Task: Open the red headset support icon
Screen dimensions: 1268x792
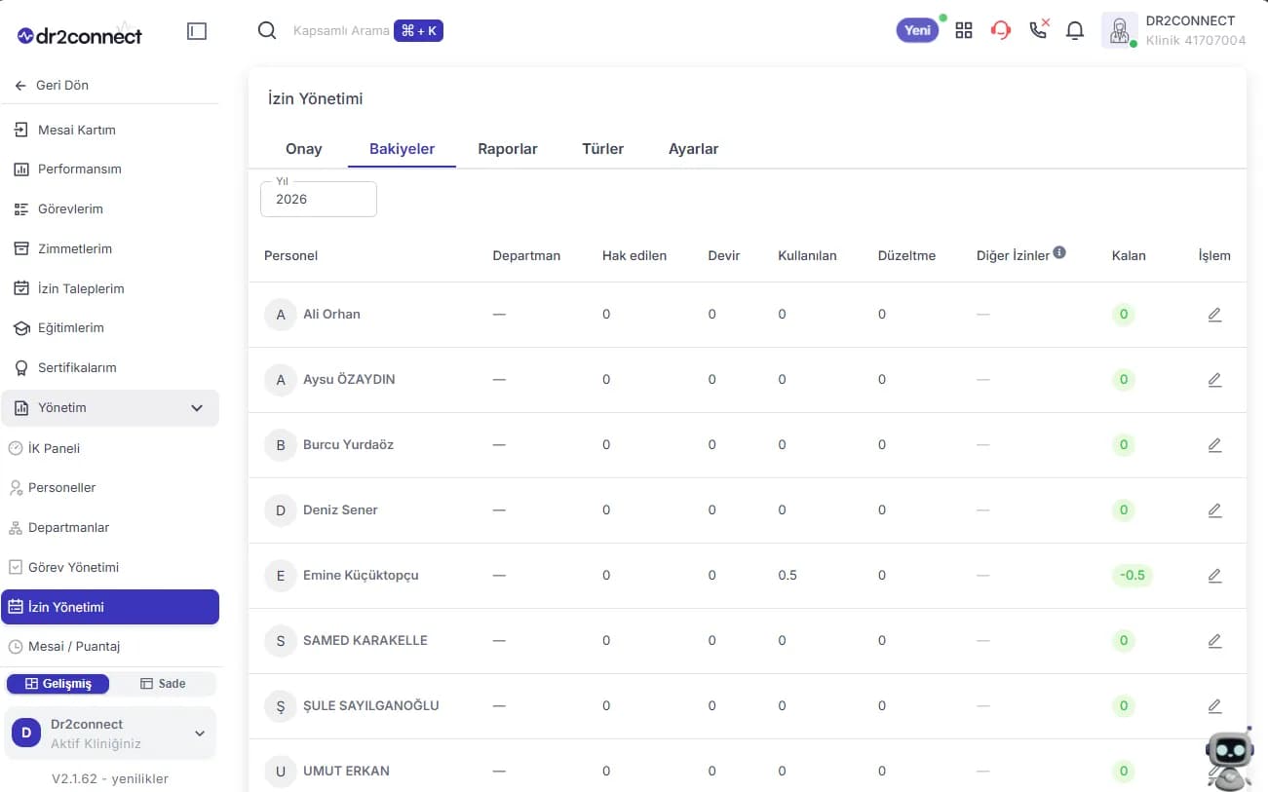Action: click(x=1001, y=30)
